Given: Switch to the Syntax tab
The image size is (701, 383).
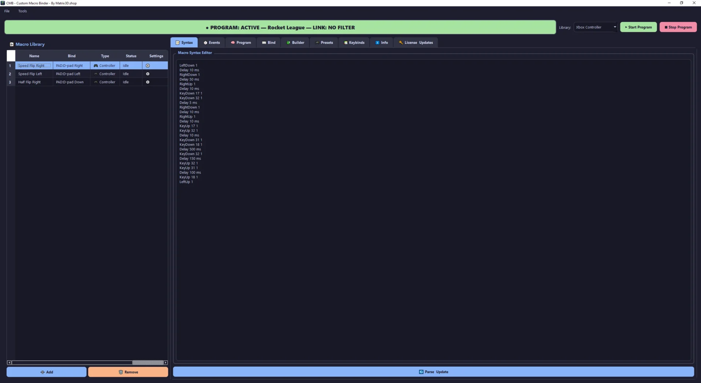Looking at the screenshot, I should click(x=184, y=42).
